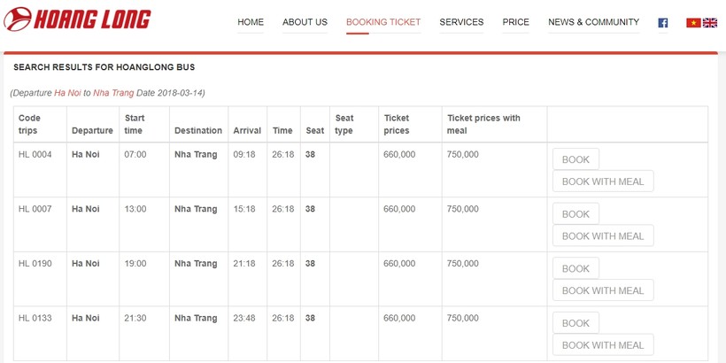Book trip HL 0190 at 19:00
The height and width of the screenshot is (363, 726).
pos(575,269)
